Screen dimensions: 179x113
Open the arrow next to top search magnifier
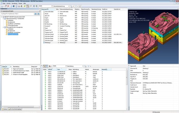[73, 6]
